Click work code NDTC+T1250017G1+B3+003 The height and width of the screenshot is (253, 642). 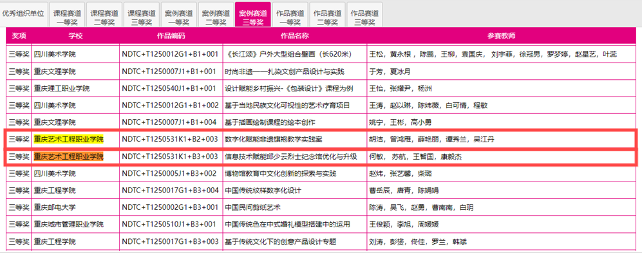pyautogui.click(x=171, y=241)
